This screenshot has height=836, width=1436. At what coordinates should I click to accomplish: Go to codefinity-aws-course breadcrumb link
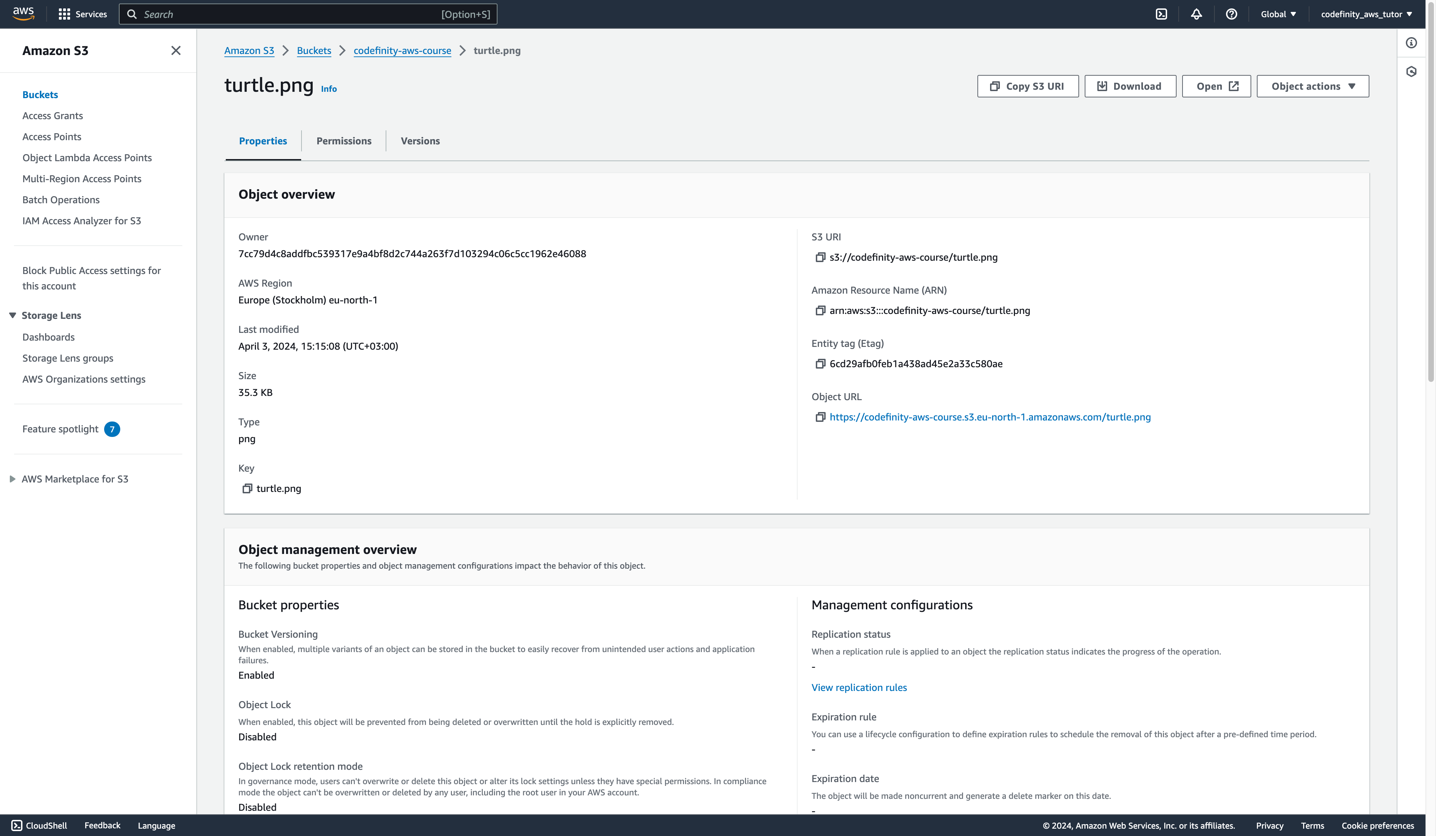click(402, 51)
